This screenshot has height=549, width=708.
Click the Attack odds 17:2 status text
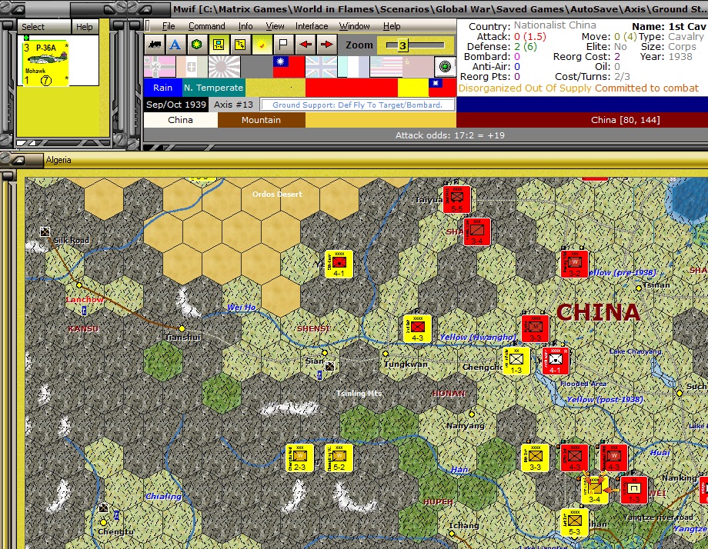point(449,135)
